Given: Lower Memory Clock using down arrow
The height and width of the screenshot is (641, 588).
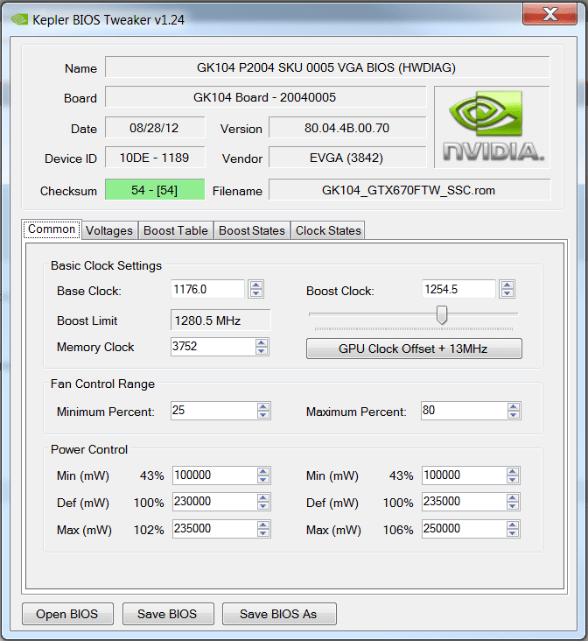Looking at the screenshot, I should pos(262,351).
